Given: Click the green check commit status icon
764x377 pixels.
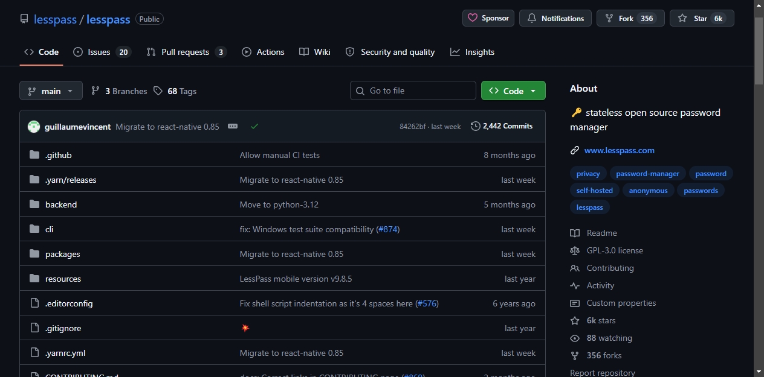Looking at the screenshot, I should pyautogui.click(x=254, y=126).
